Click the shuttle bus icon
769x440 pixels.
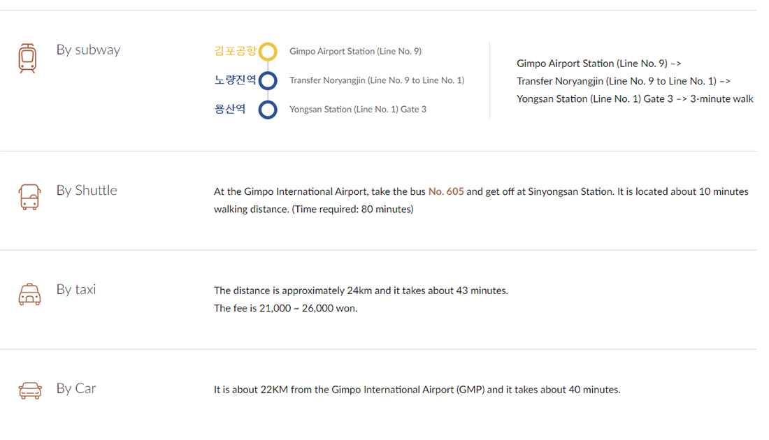coord(29,197)
